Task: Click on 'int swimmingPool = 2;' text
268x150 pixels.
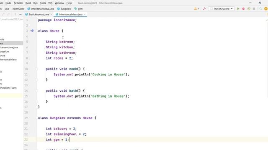Action: 66,134
